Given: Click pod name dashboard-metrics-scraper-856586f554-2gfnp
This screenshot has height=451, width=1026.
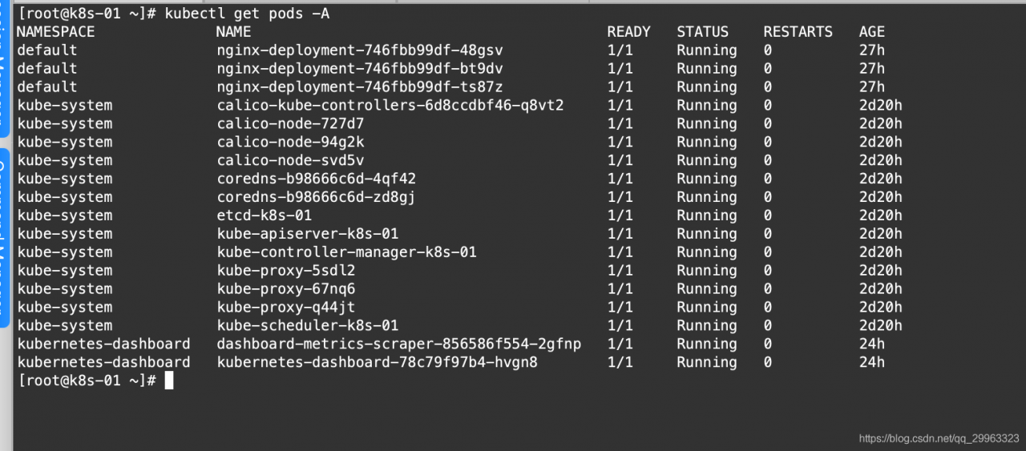Looking at the screenshot, I should pos(399,344).
